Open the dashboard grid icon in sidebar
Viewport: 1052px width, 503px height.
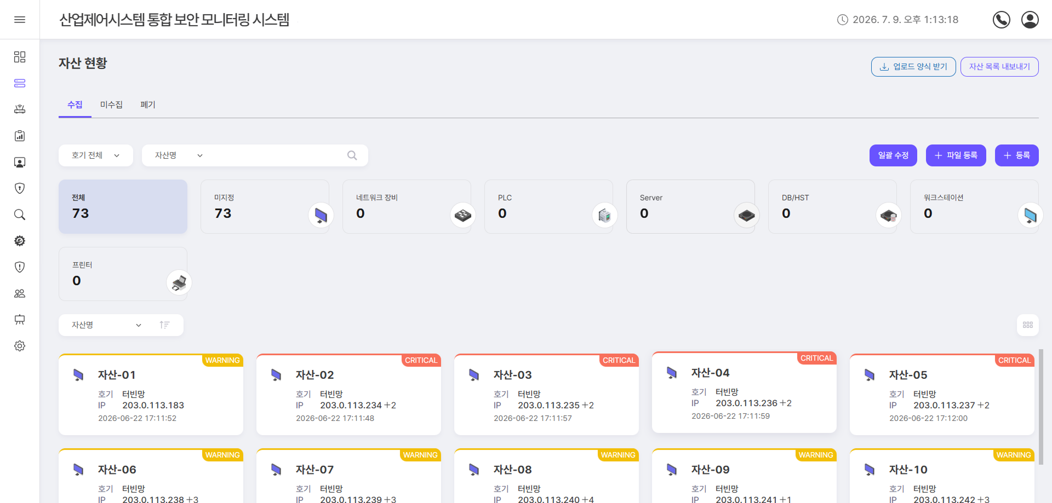coord(20,57)
